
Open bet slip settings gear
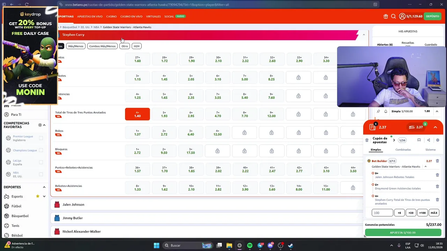pyautogui.click(x=438, y=140)
